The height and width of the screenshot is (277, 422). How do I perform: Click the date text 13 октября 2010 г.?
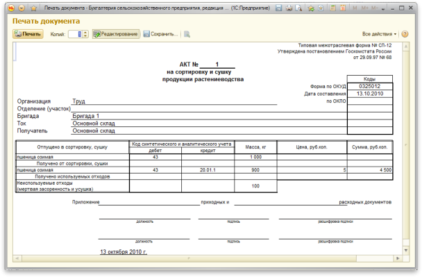pos(124,252)
